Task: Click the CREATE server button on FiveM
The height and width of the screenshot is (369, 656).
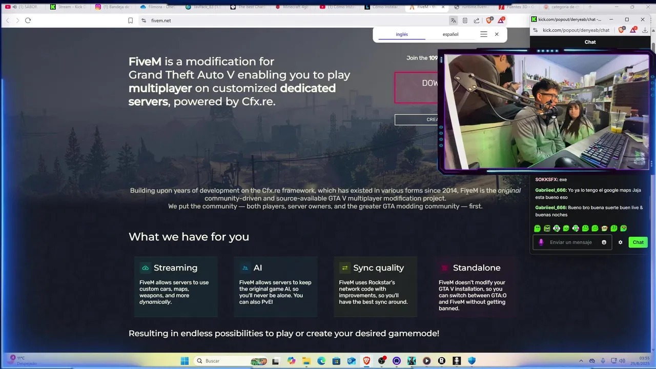Action: click(416, 119)
